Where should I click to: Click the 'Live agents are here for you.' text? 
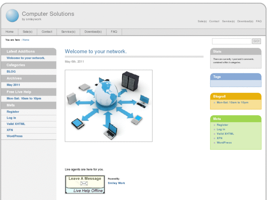(84, 170)
